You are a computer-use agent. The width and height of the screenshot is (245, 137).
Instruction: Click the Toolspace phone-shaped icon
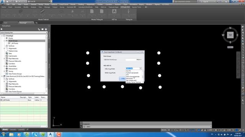coord(39,29)
